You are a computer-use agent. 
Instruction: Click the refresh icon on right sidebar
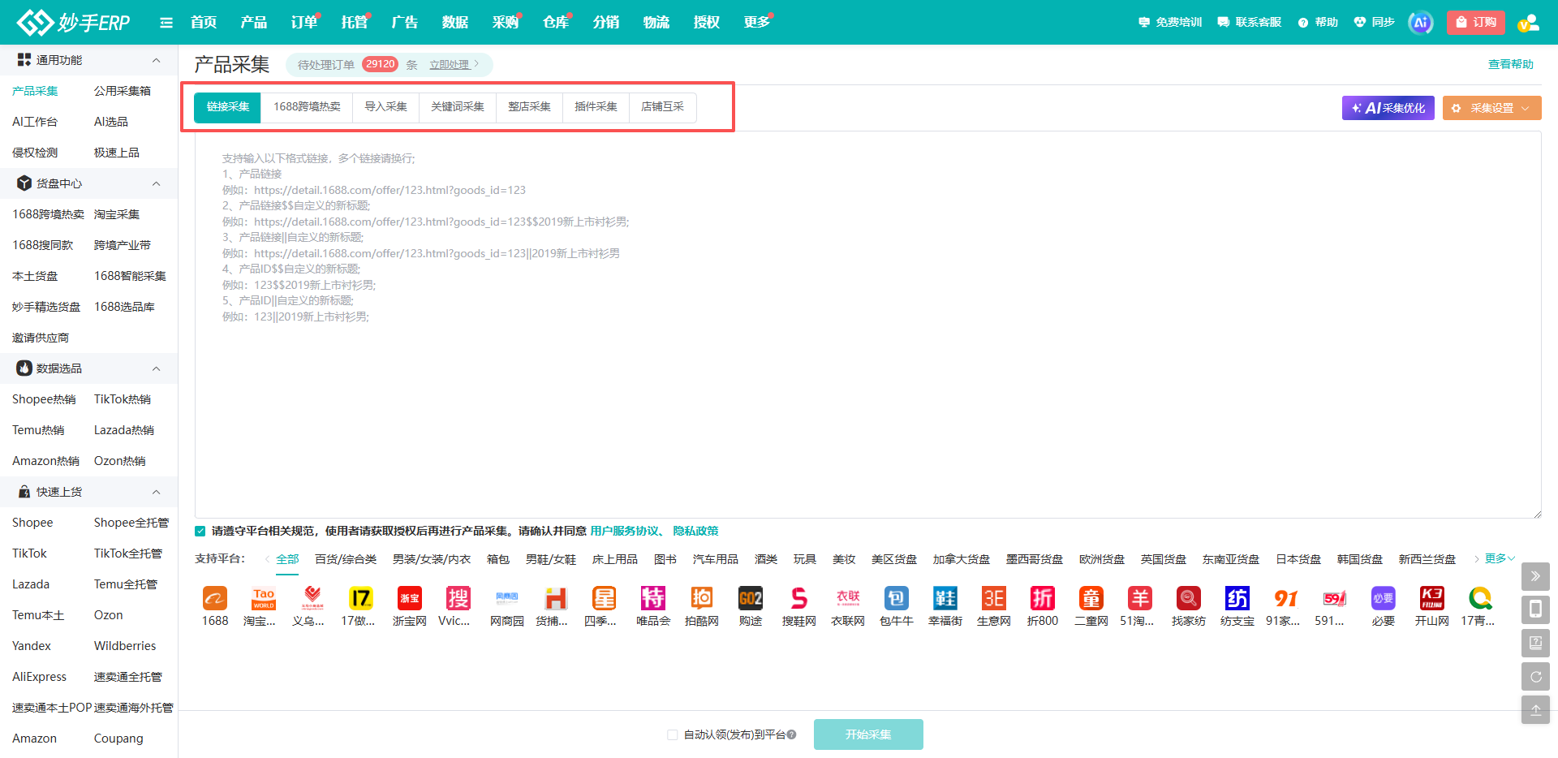click(x=1535, y=677)
